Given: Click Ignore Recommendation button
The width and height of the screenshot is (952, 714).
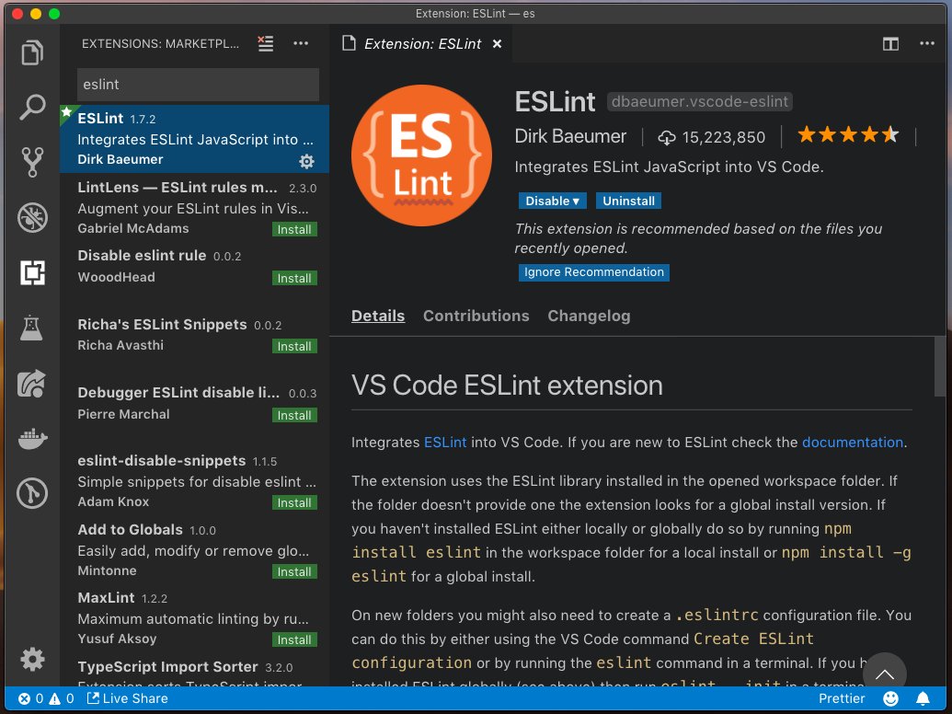Looking at the screenshot, I should [594, 272].
